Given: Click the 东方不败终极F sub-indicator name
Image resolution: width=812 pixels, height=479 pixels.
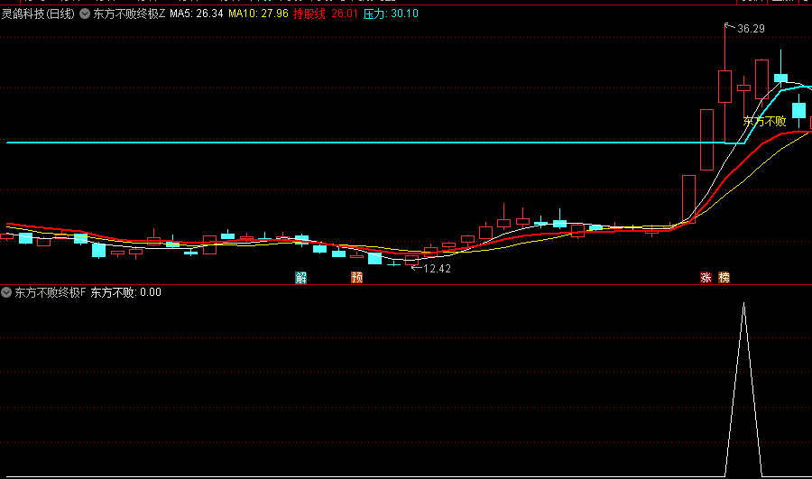Looking at the screenshot, I should pos(51,292).
